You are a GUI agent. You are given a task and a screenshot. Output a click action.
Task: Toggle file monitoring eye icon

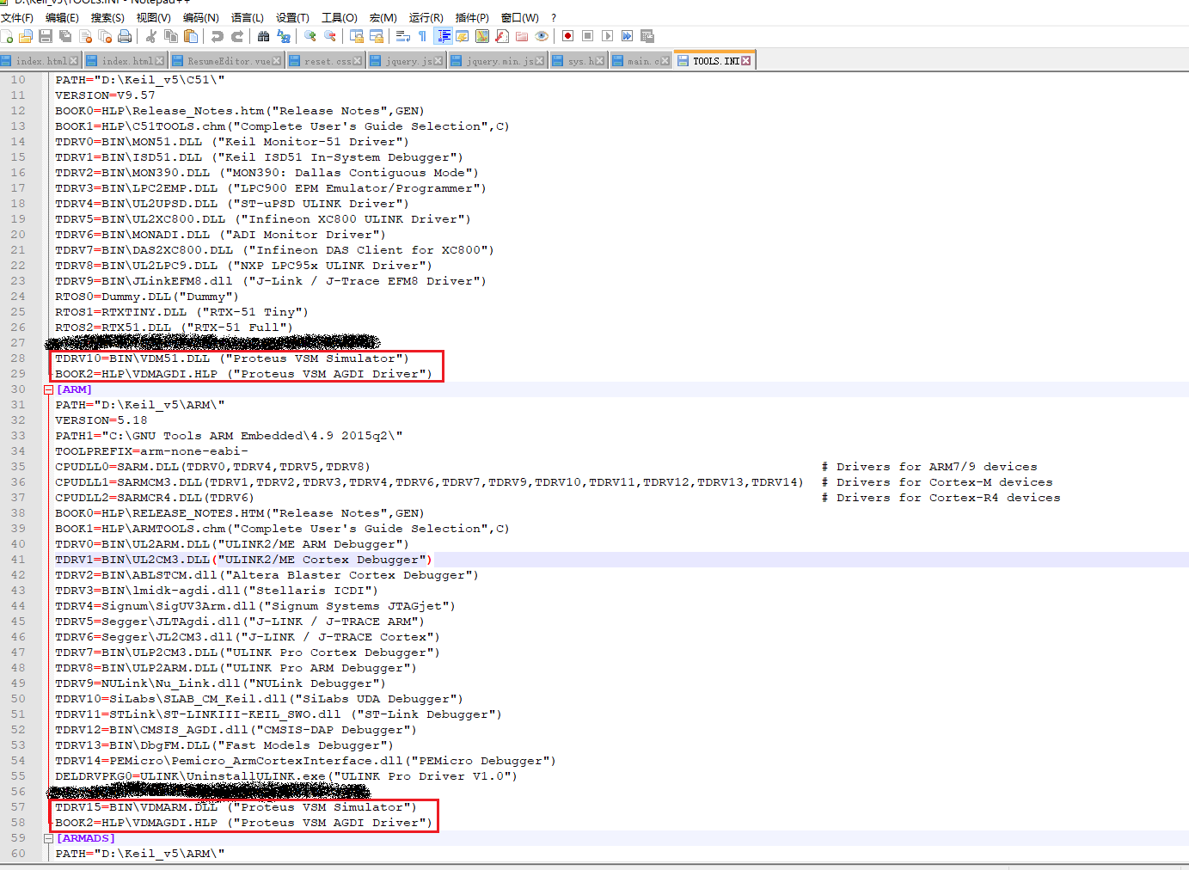[542, 36]
